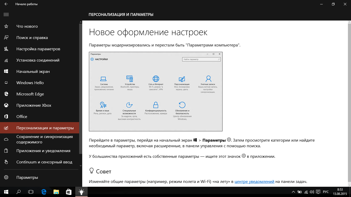Click the wireless icon beside Установка соединений

coord(6,60)
